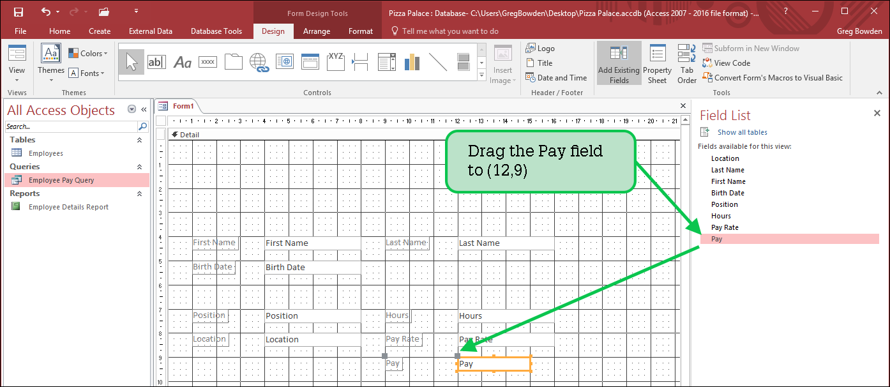Collapse the Queries group
The image size is (890, 387).
pos(140,167)
